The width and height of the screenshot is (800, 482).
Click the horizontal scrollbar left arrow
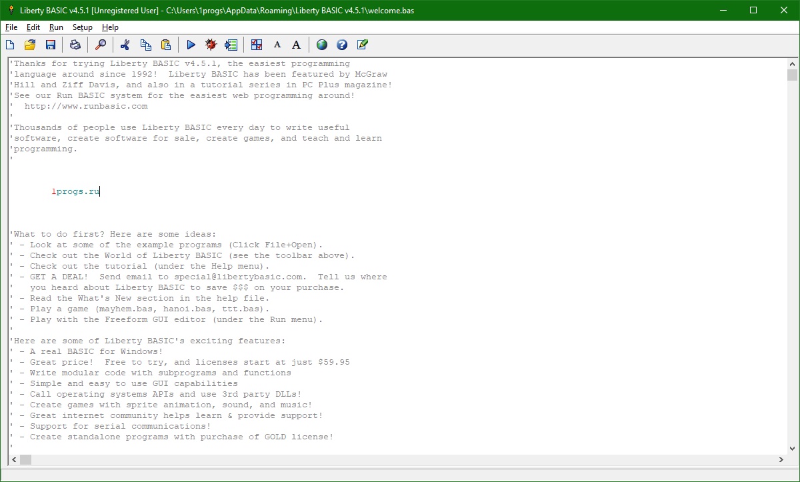pyautogui.click(x=14, y=460)
